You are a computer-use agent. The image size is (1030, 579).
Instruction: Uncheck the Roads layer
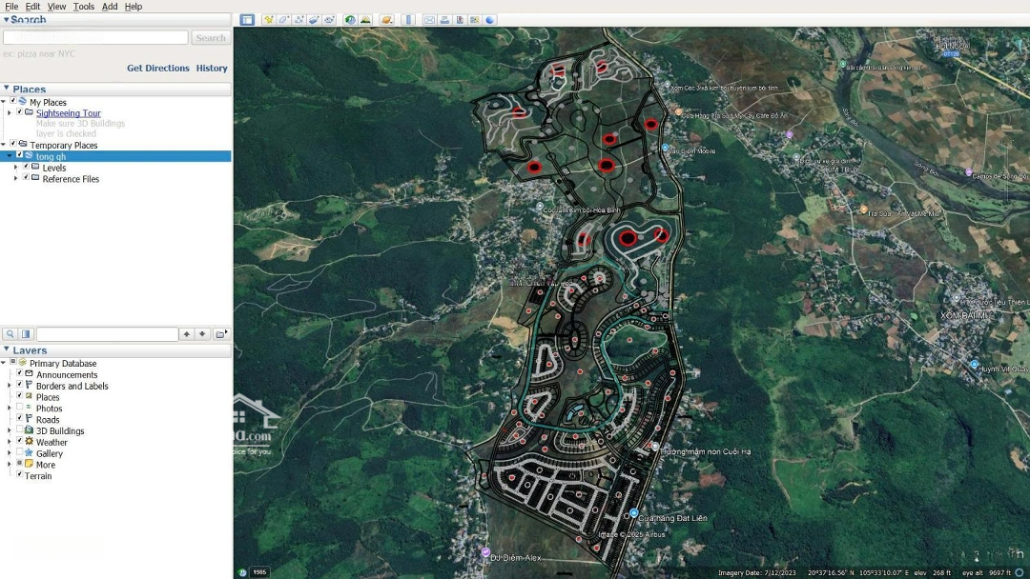tap(19, 419)
